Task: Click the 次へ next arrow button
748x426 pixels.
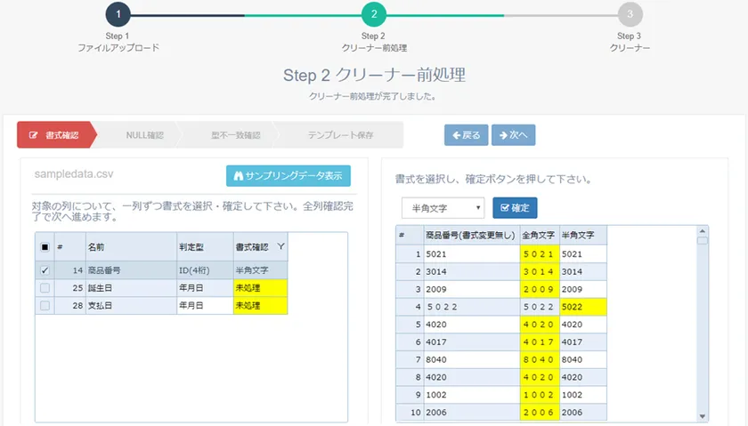Action: pyautogui.click(x=513, y=135)
